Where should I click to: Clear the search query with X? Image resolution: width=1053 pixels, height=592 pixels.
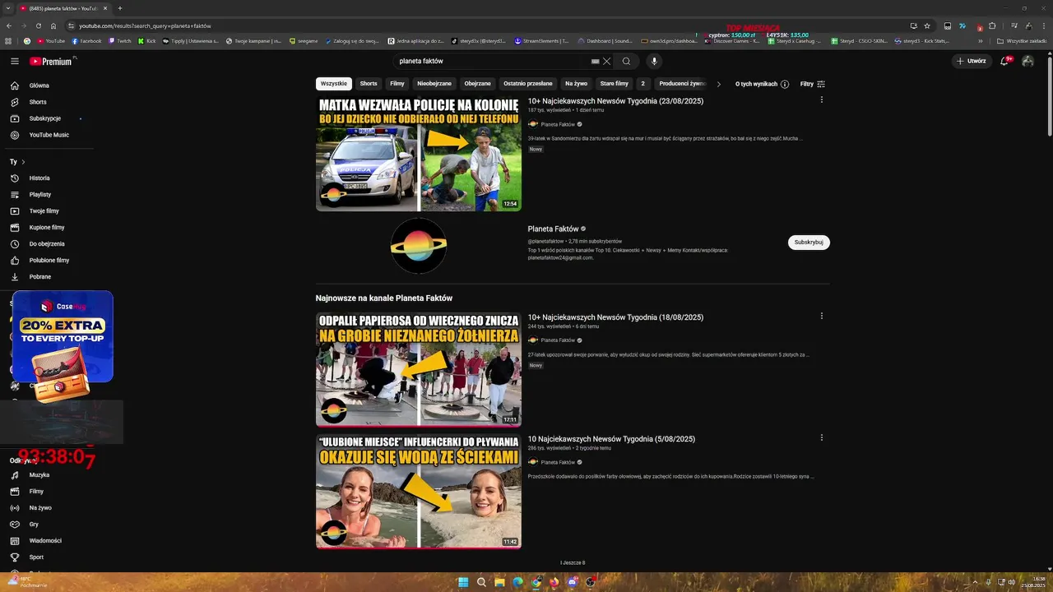607,61
